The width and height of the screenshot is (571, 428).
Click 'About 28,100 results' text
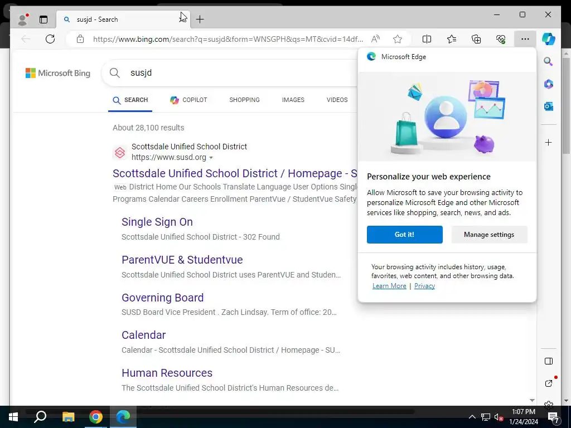(x=148, y=128)
